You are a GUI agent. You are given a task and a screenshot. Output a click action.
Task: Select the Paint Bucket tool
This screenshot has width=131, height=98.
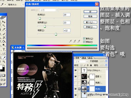(x=4, y=41)
